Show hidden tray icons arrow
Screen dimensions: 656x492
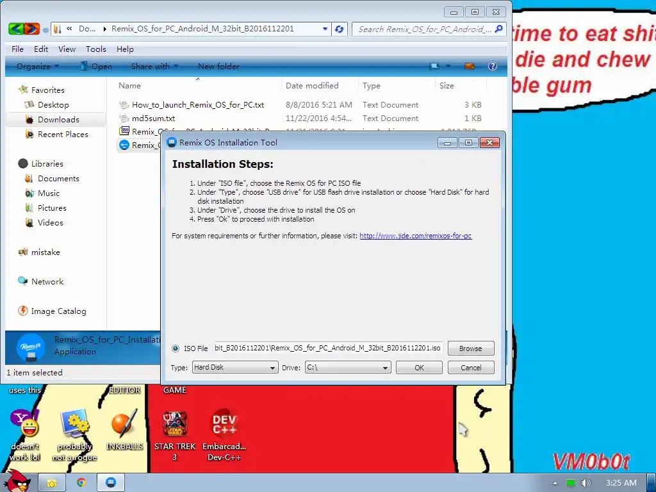click(x=555, y=483)
